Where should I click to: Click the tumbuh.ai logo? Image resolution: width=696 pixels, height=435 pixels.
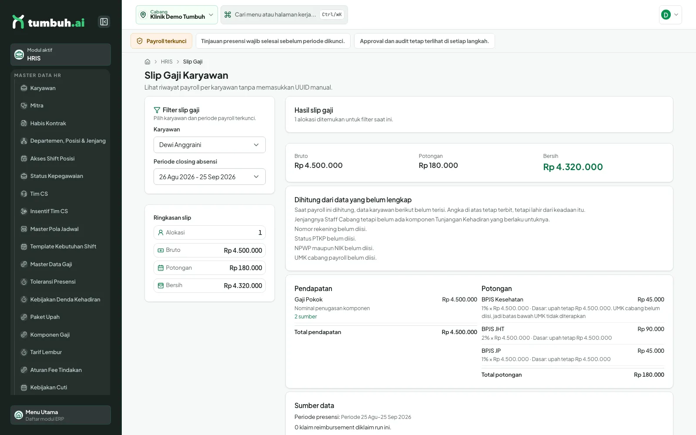click(48, 22)
